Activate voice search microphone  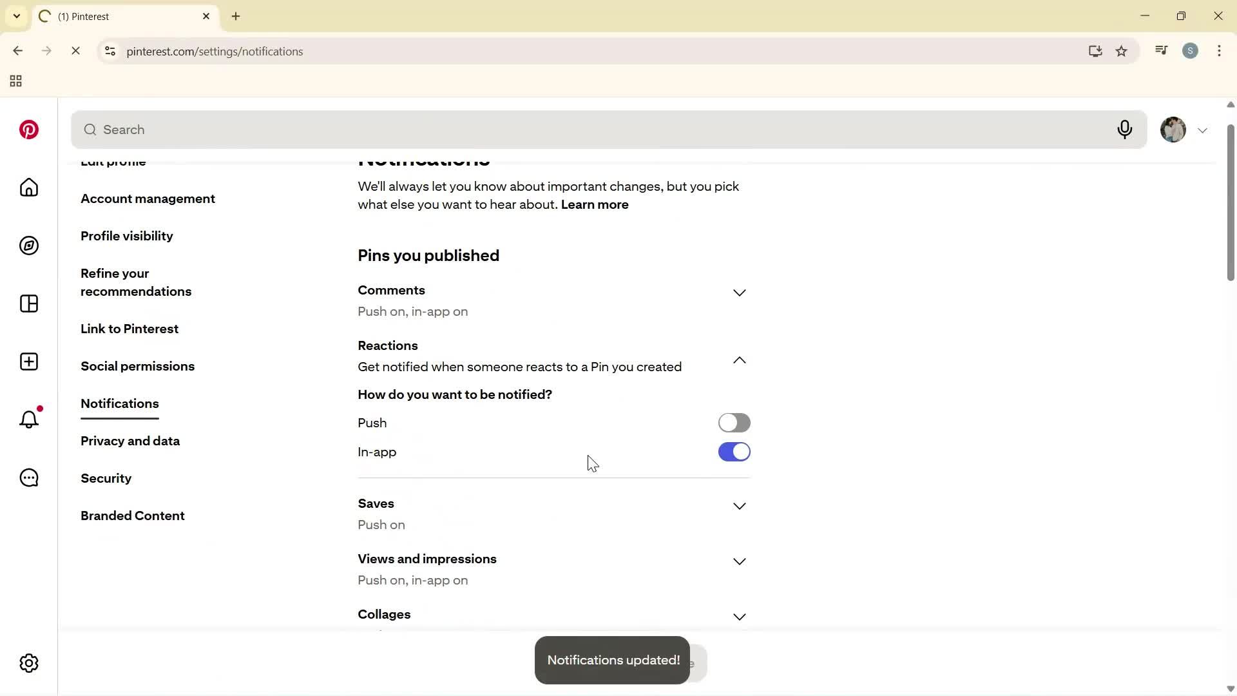(x=1125, y=130)
